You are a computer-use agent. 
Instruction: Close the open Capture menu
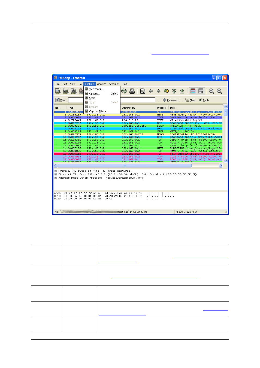tap(89, 84)
